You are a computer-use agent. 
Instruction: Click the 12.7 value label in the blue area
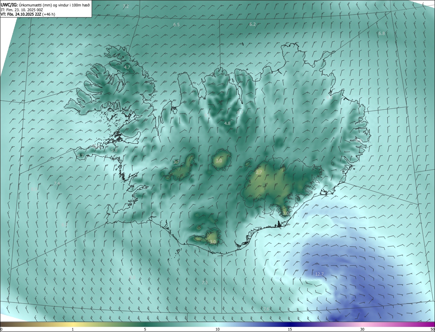coord(319,274)
